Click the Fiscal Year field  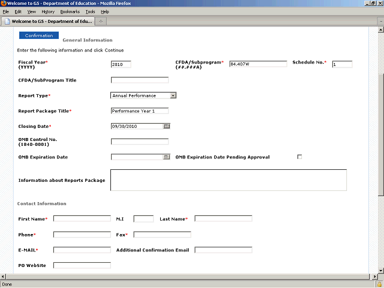121,64
